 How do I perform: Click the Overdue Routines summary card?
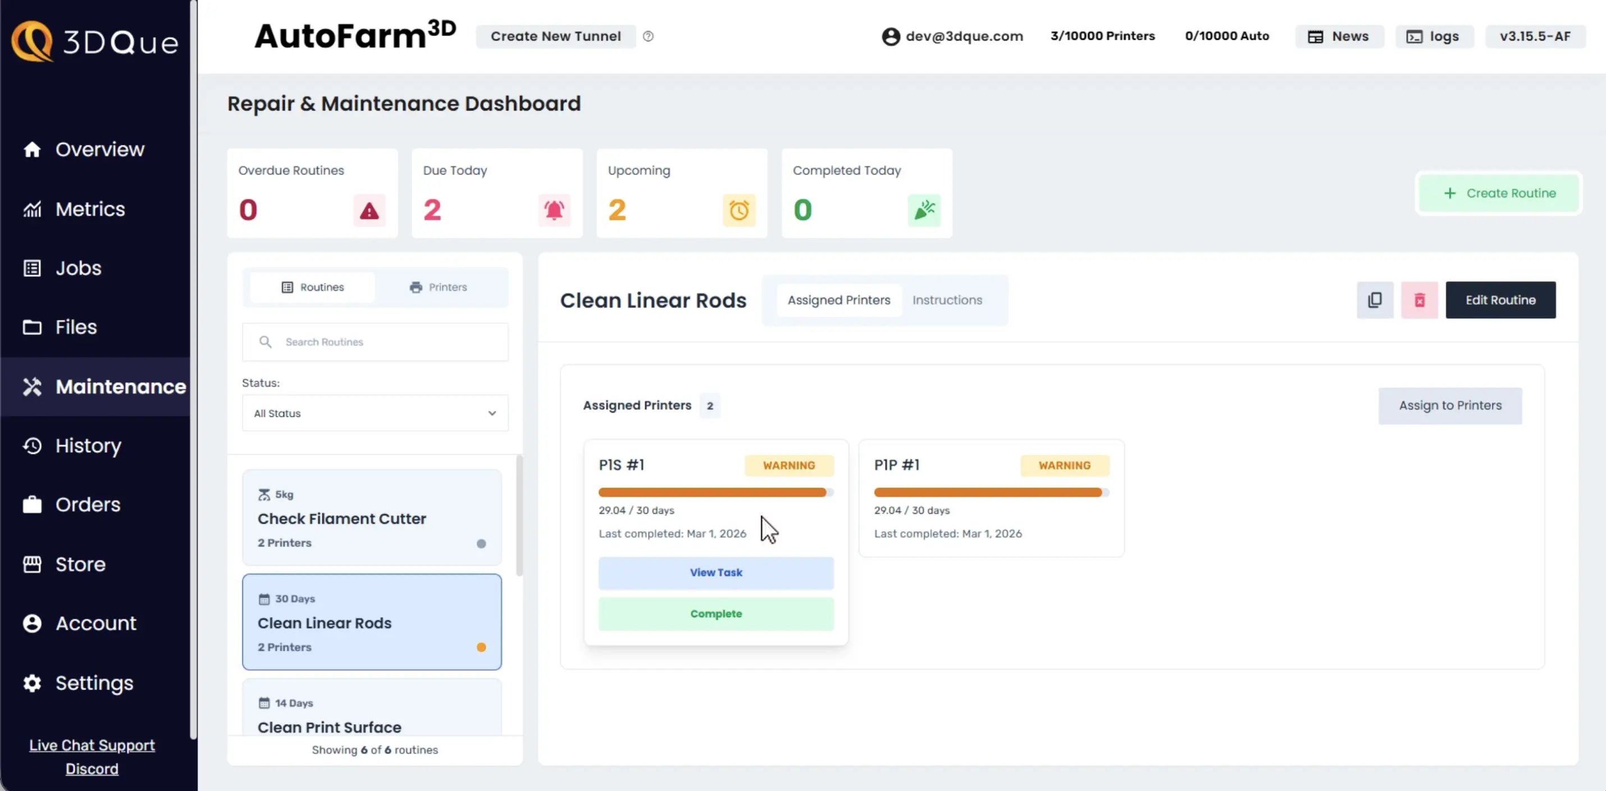click(312, 193)
